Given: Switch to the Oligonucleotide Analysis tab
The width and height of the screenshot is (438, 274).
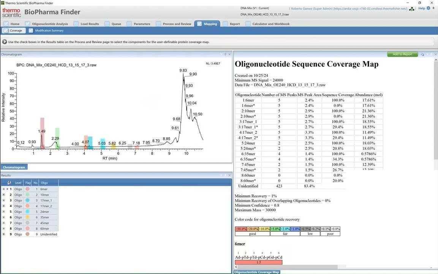Looking at the screenshot, I should (47, 24).
